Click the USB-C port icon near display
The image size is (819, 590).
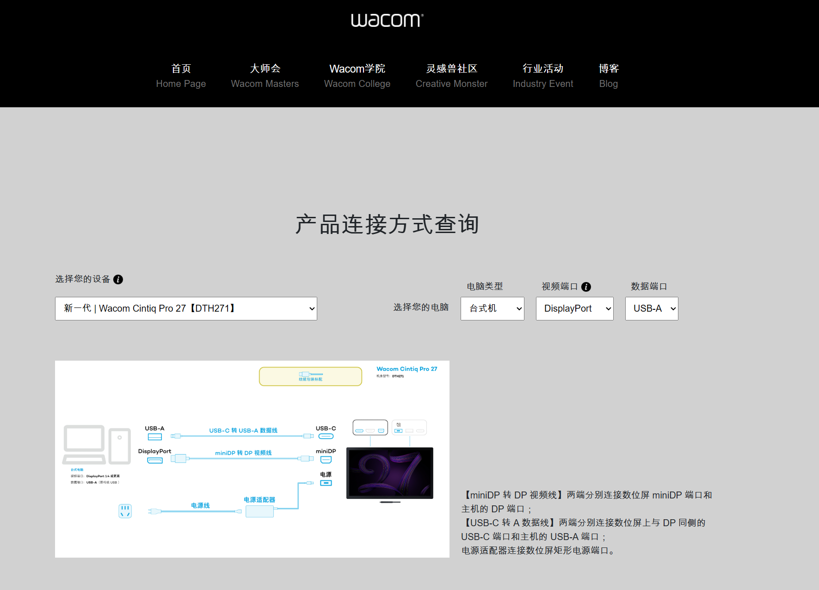(x=326, y=436)
